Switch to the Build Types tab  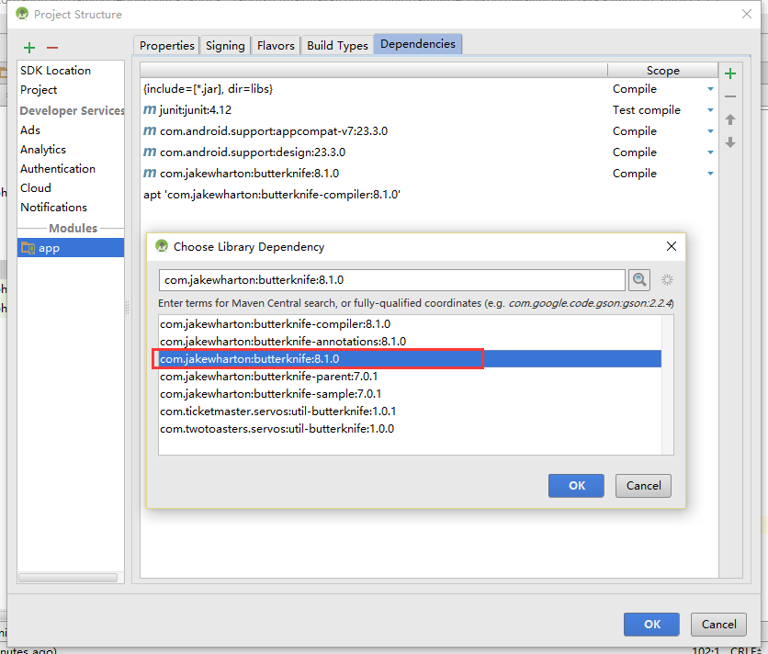pyautogui.click(x=337, y=46)
